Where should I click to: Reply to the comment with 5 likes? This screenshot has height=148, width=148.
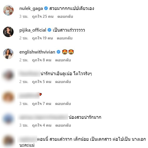pyautogui.click(x=63, y=82)
